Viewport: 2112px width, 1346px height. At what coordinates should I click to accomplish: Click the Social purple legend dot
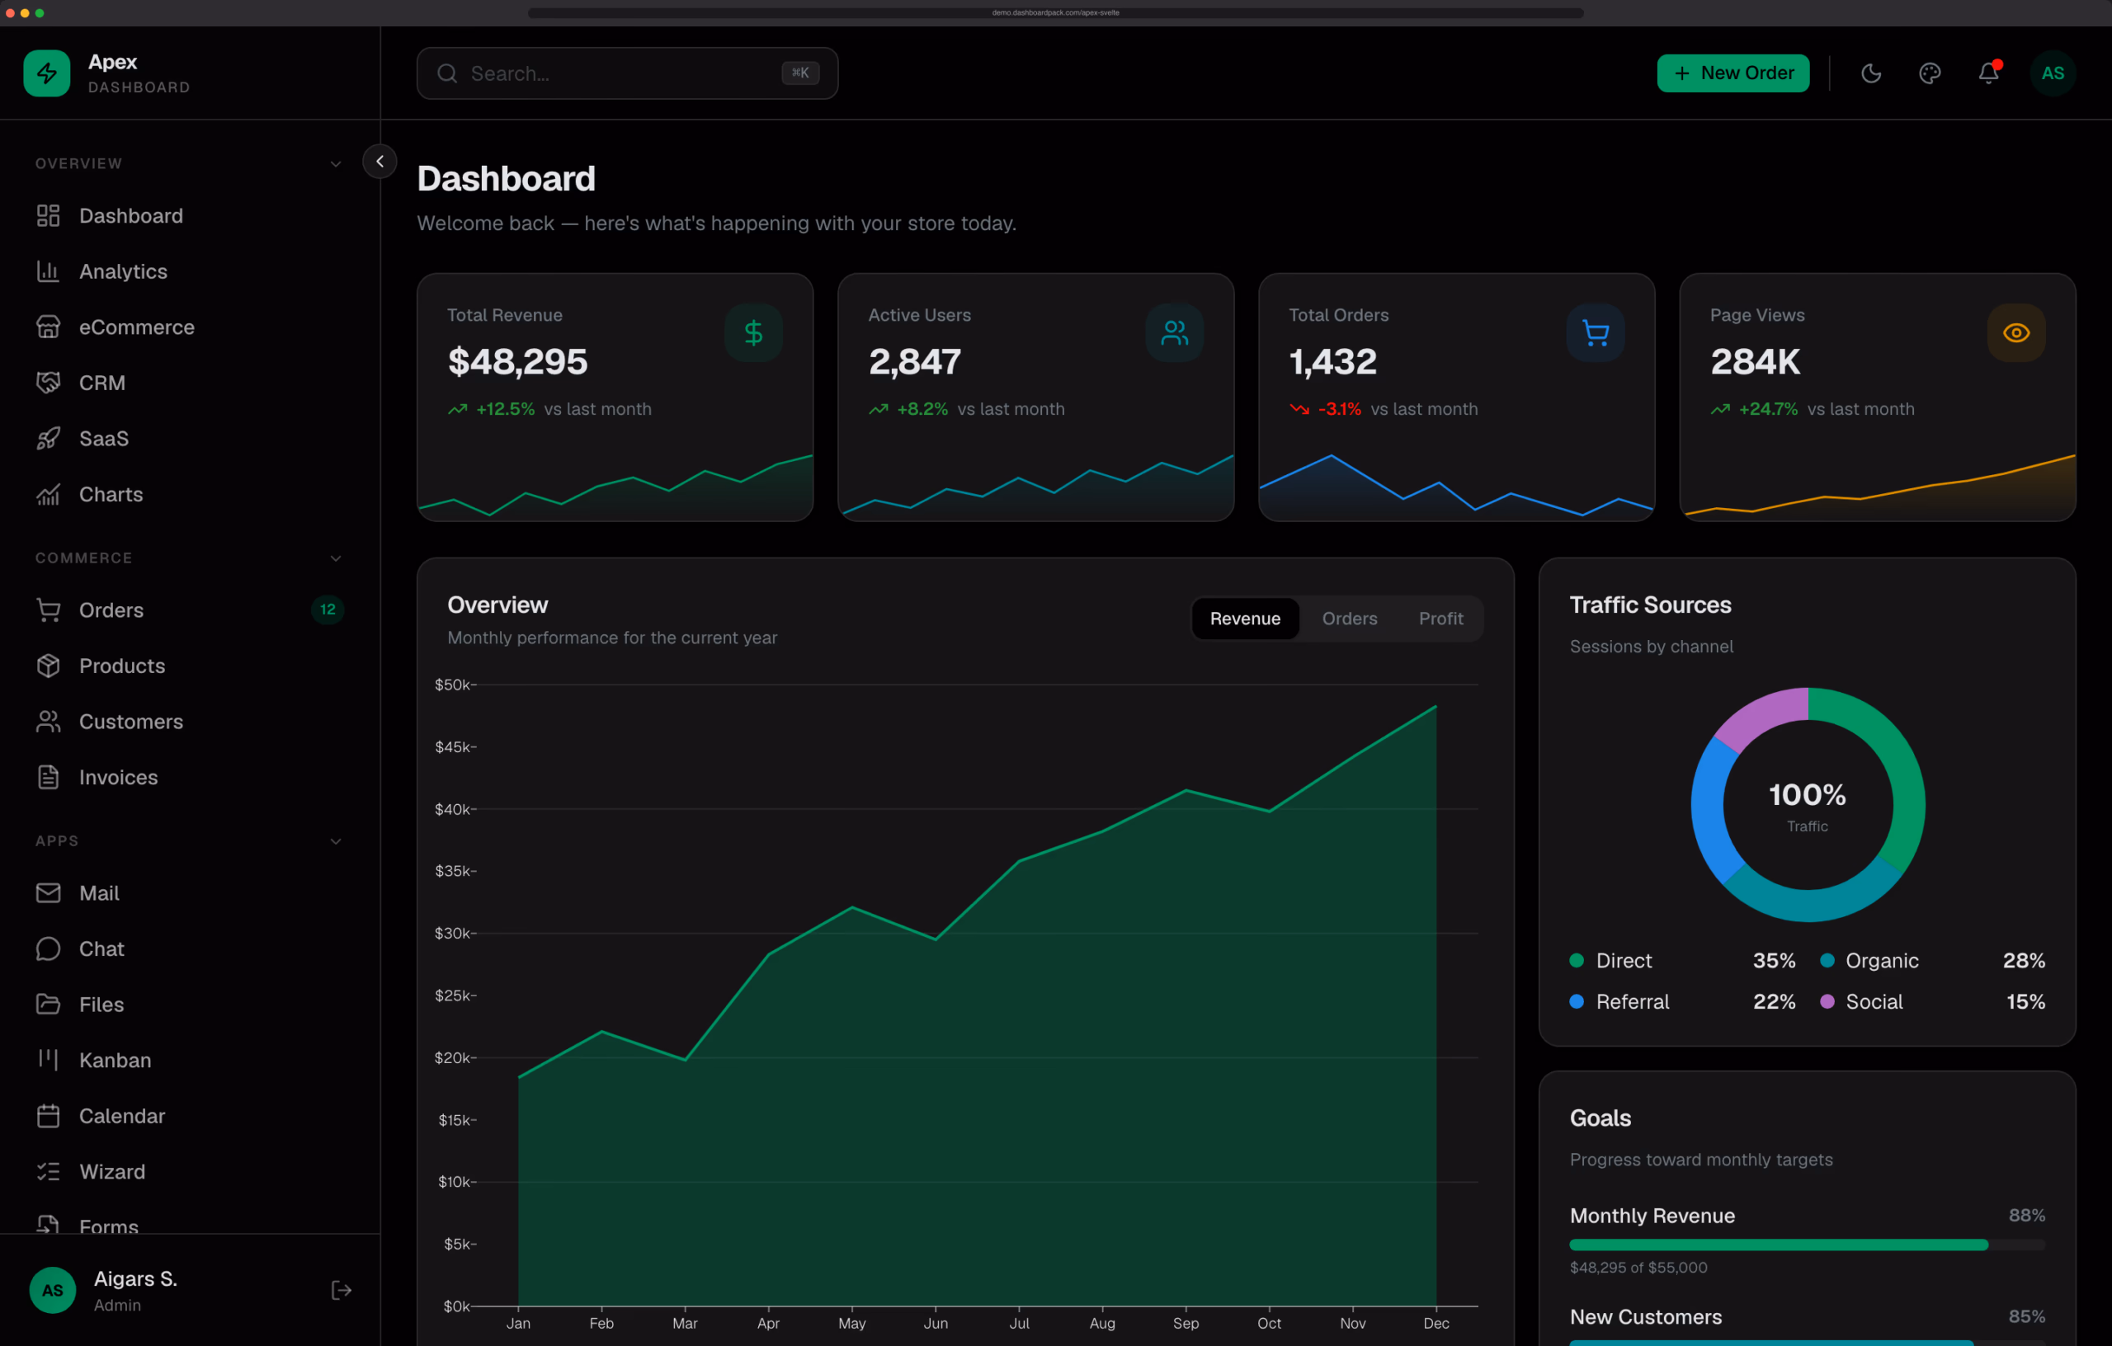tap(1827, 1001)
